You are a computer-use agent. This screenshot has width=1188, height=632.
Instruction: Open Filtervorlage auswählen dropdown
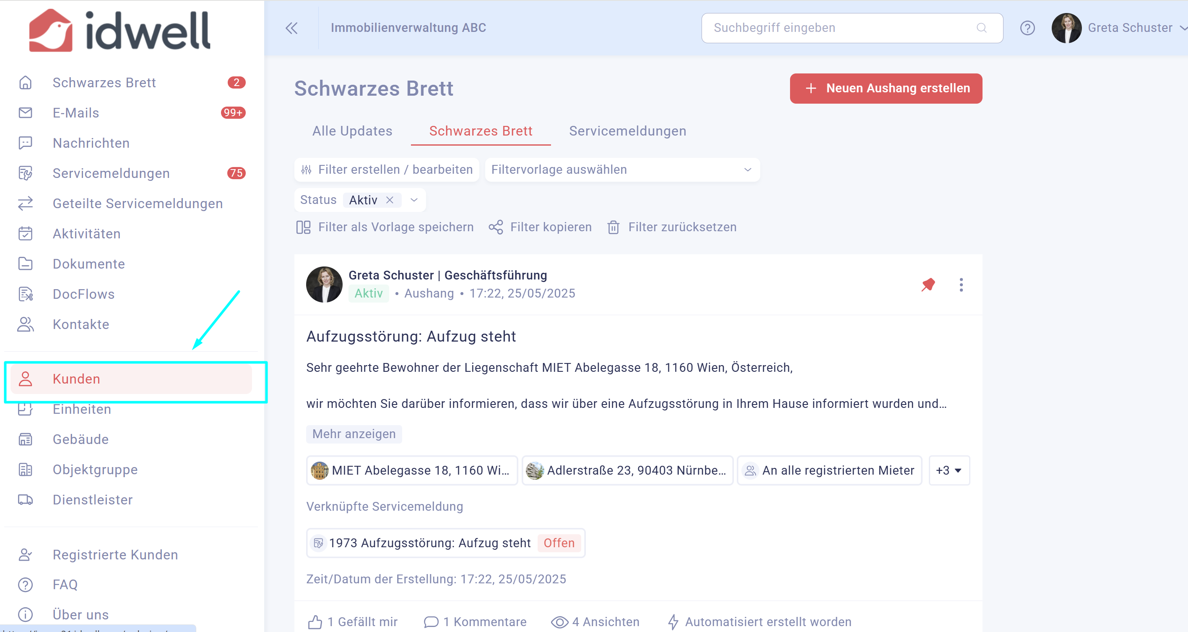coord(622,170)
